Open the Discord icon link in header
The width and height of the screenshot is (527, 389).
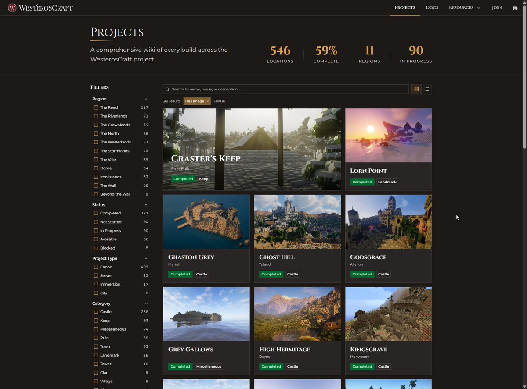pos(515,8)
